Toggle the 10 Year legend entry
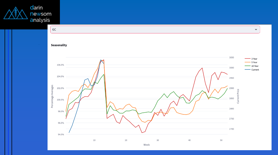 (255, 66)
